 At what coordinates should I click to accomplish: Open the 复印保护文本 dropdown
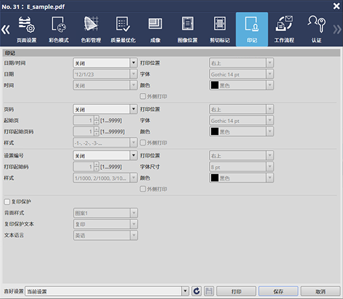click(105, 224)
